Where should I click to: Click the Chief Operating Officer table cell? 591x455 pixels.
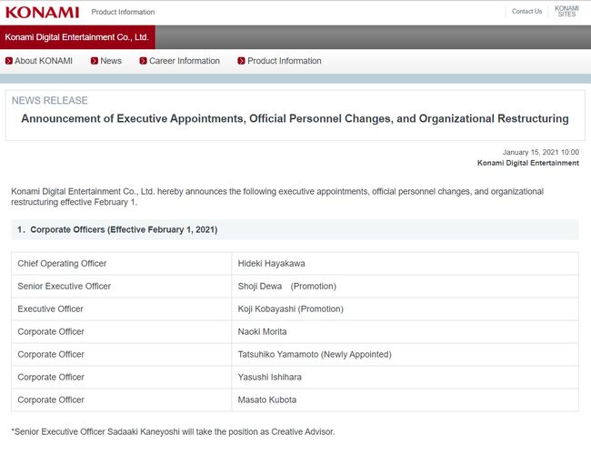(62, 264)
